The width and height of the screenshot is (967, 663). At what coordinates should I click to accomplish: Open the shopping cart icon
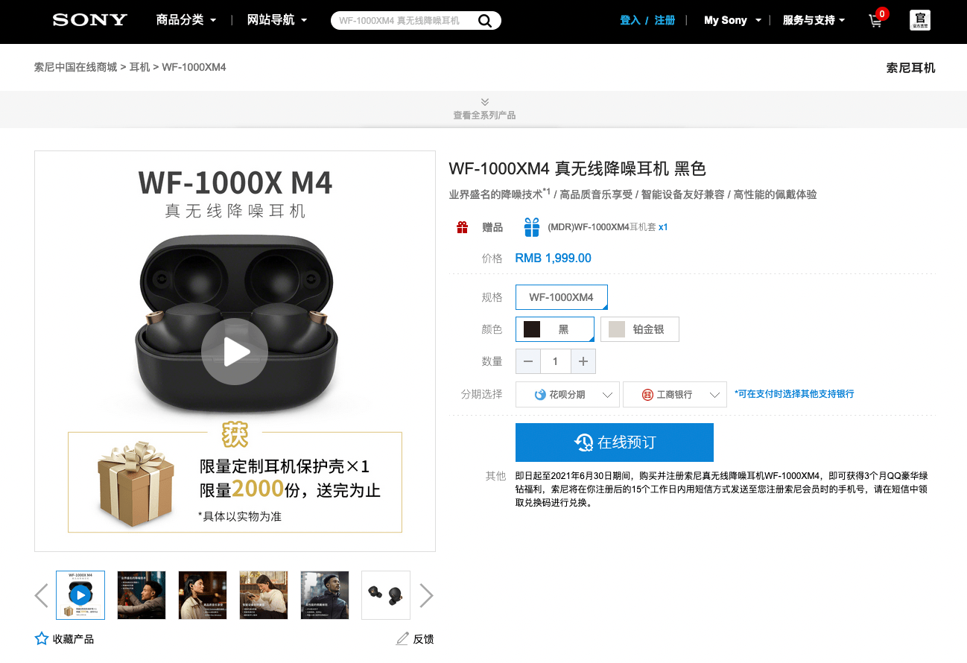coord(876,21)
